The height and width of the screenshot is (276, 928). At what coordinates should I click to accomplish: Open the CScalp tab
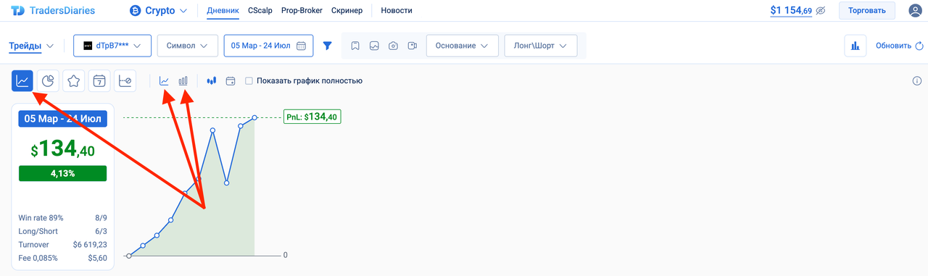point(260,11)
